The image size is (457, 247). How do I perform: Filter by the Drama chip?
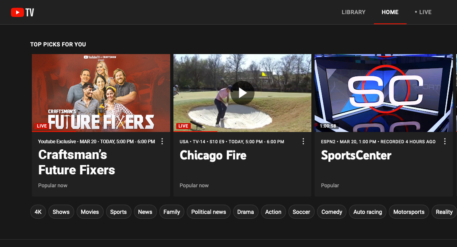[x=246, y=212]
